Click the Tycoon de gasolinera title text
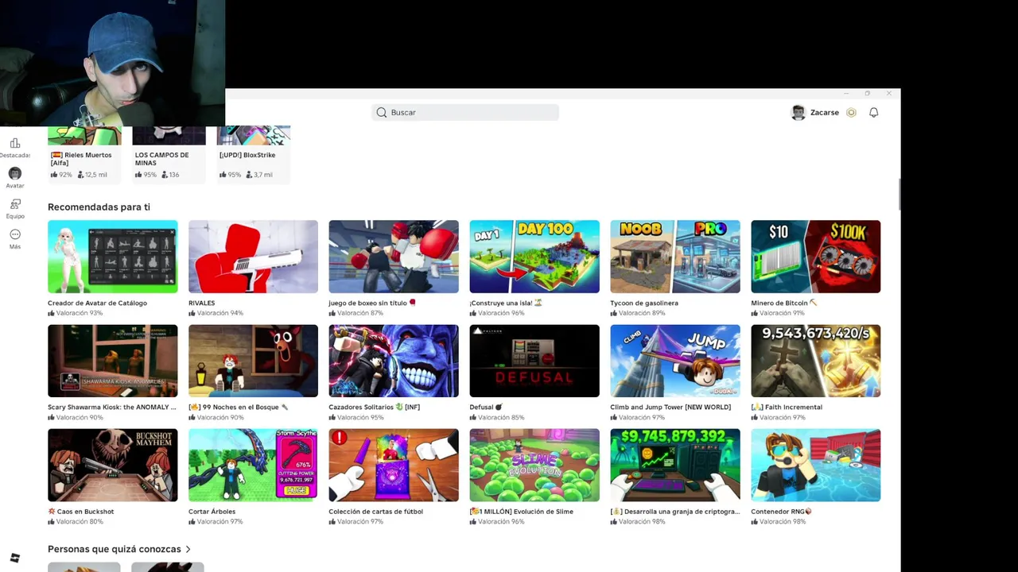This screenshot has width=1018, height=572. point(644,303)
